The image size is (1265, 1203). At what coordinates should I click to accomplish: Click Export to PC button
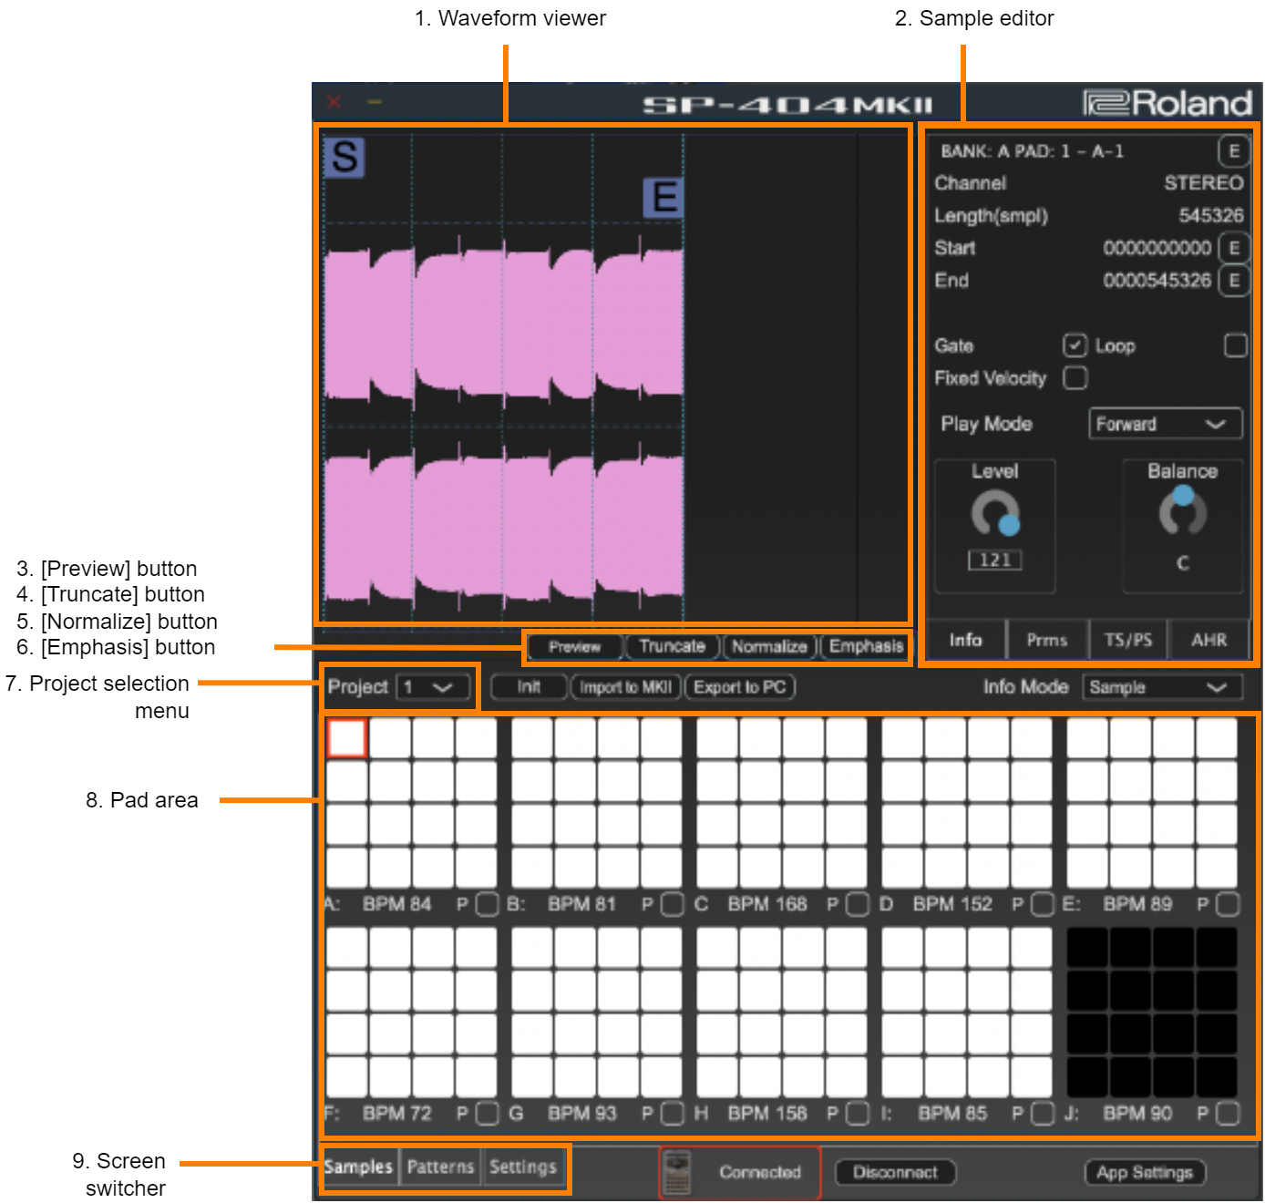739,687
